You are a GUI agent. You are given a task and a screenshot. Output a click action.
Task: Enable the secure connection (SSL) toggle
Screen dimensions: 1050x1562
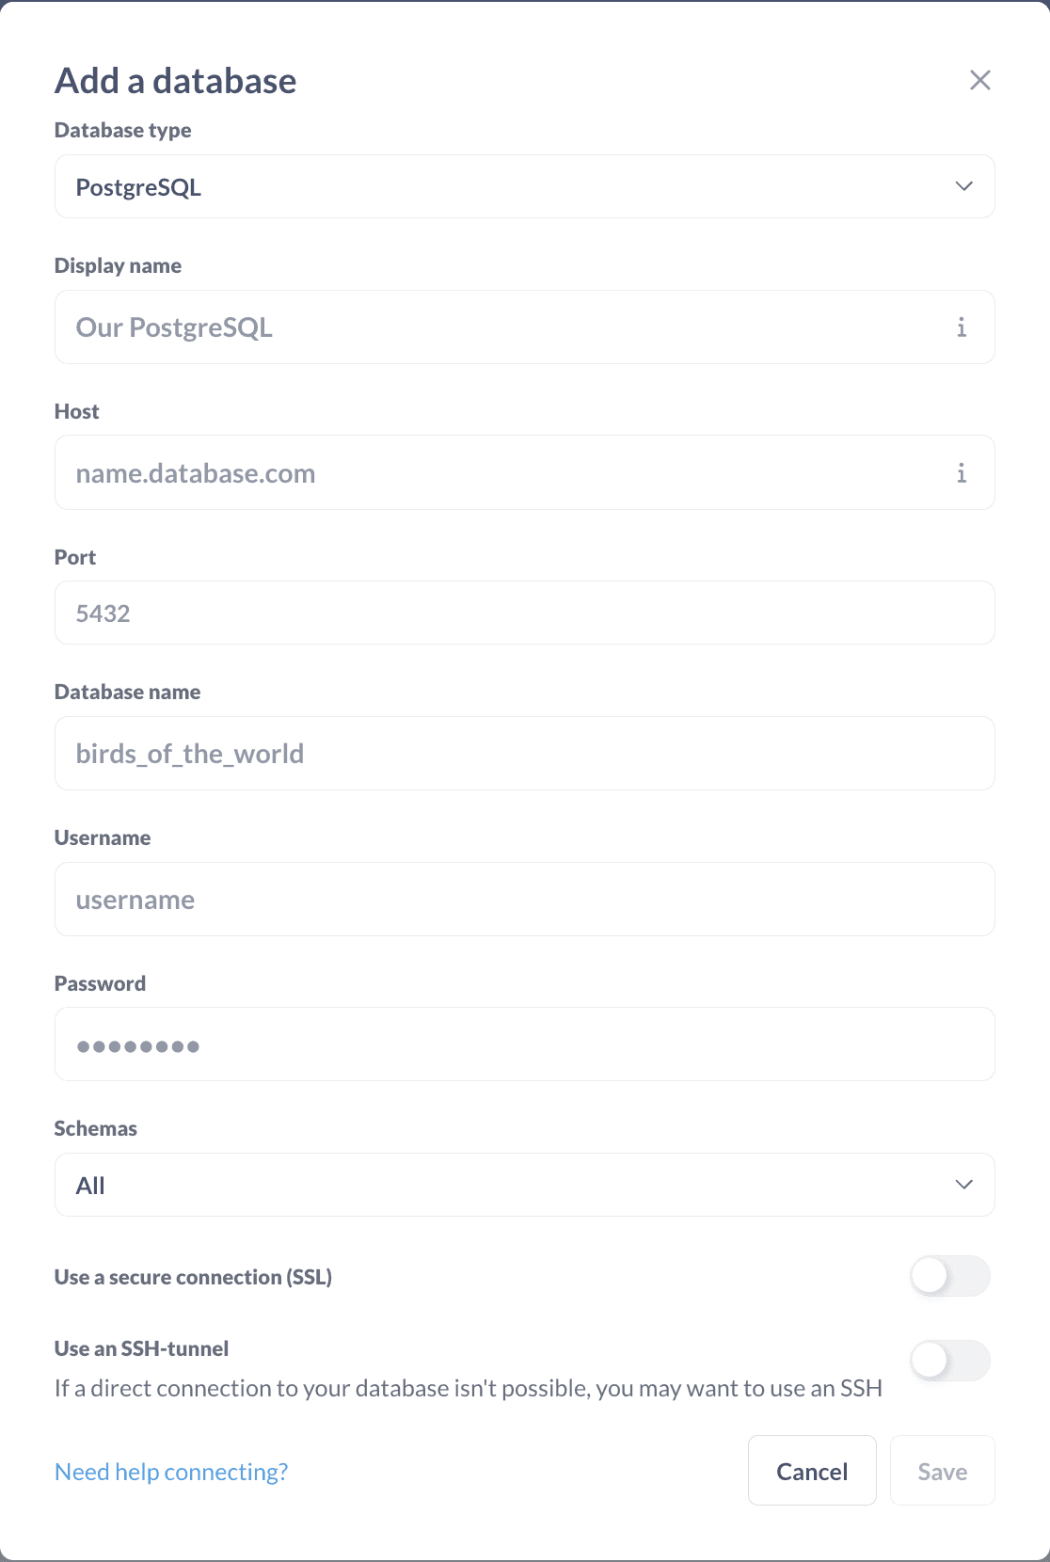(x=949, y=1277)
